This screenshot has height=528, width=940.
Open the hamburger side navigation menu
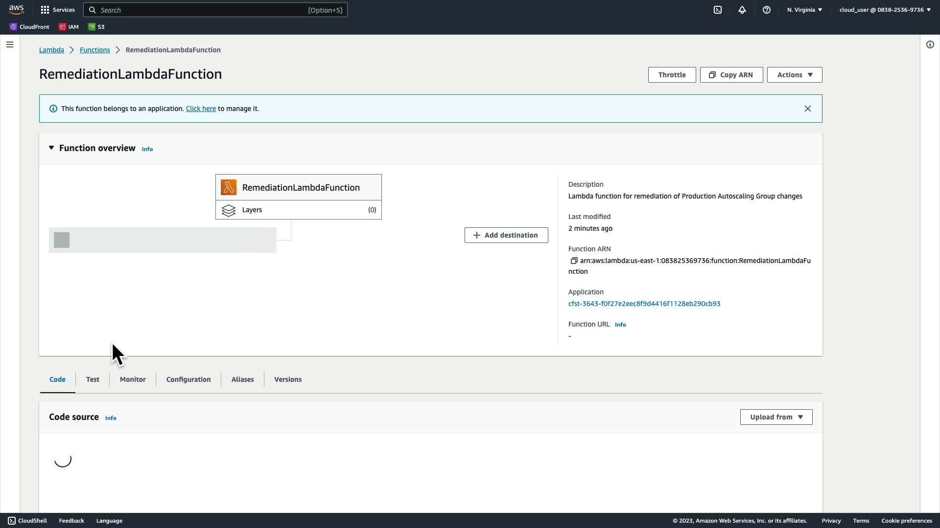[10, 44]
